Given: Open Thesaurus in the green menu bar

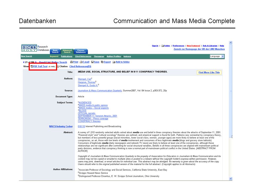Looking at the screenshot, I should click(x=99, y=56).
